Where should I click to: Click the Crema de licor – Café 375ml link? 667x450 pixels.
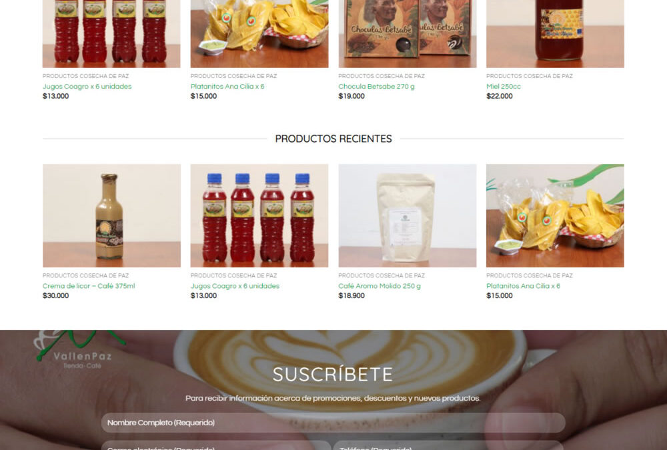tap(89, 286)
